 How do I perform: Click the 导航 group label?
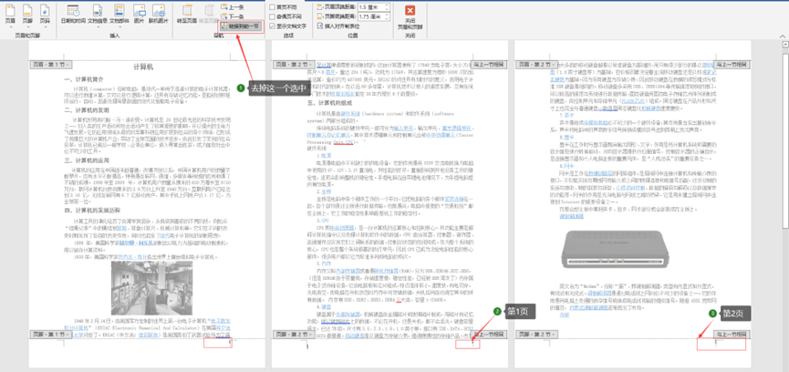coord(219,36)
